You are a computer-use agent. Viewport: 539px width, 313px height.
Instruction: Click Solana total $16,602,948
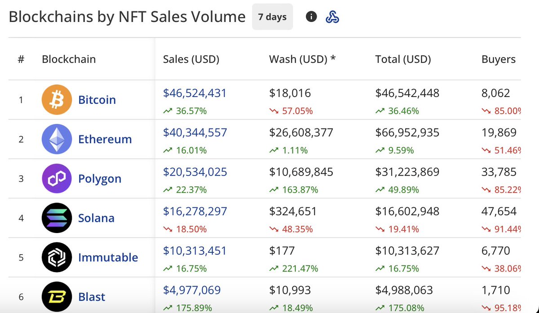point(407,211)
